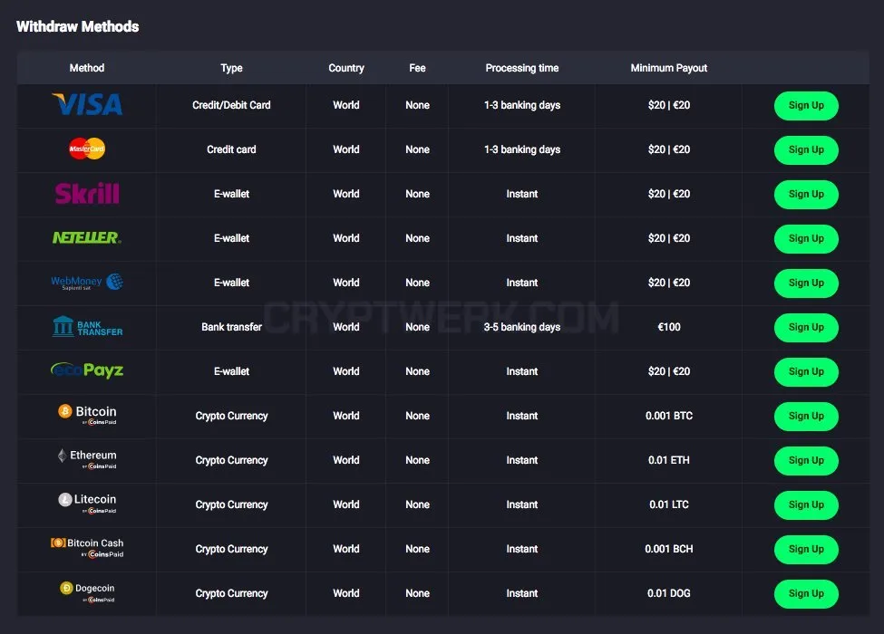Select the Skrill logo

(87, 193)
